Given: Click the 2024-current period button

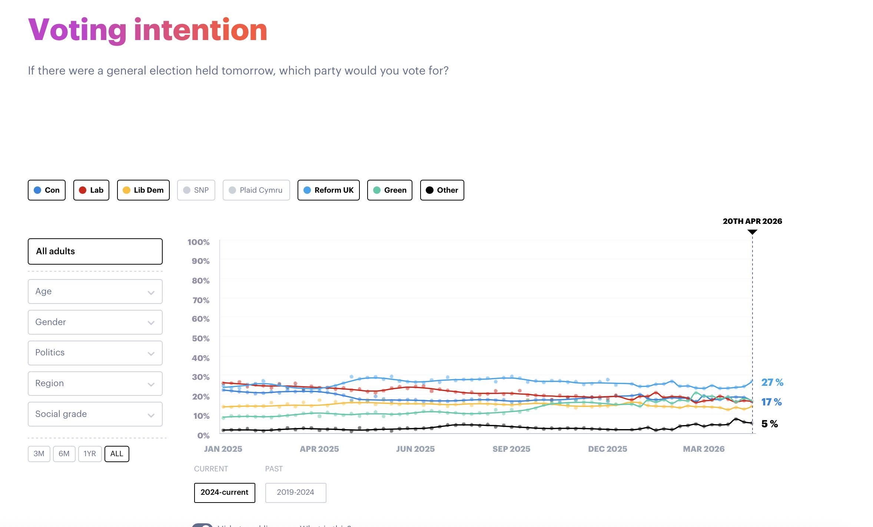Looking at the screenshot, I should (225, 492).
